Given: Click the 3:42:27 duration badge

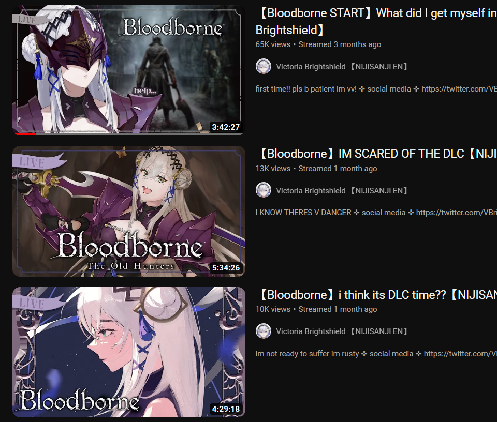Looking at the screenshot, I should coord(226,127).
